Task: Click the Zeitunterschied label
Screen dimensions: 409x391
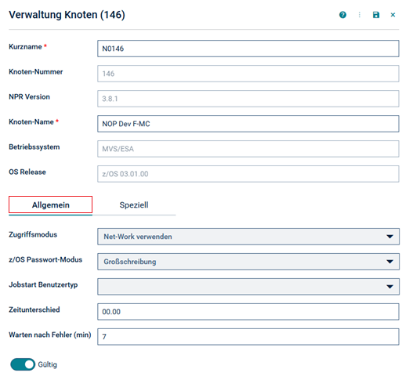Action: pyautogui.click(x=34, y=310)
